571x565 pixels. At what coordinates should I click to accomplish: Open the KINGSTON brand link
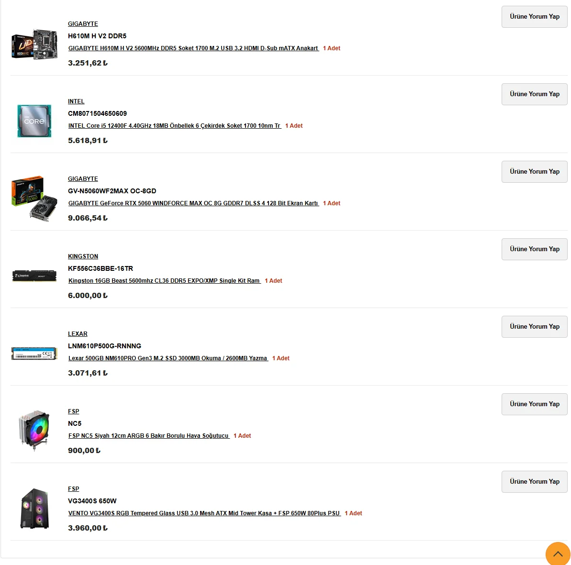[83, 256]
